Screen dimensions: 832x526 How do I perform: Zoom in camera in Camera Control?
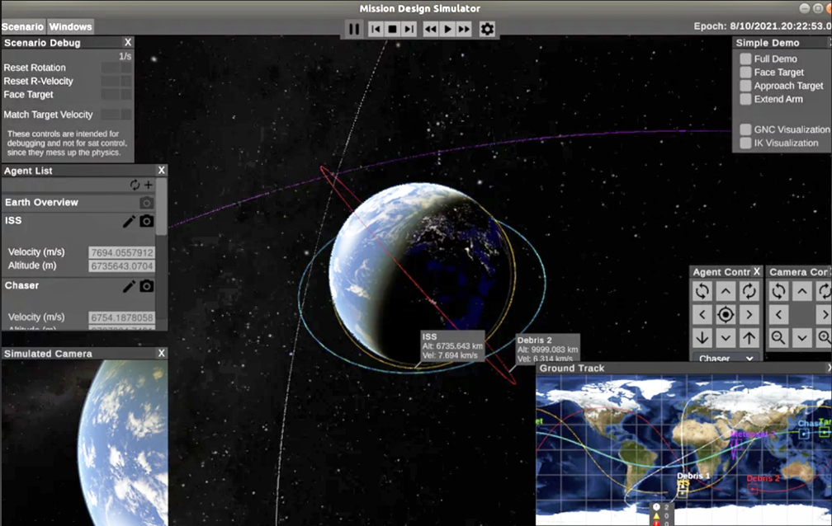click(x=824, y=338)
